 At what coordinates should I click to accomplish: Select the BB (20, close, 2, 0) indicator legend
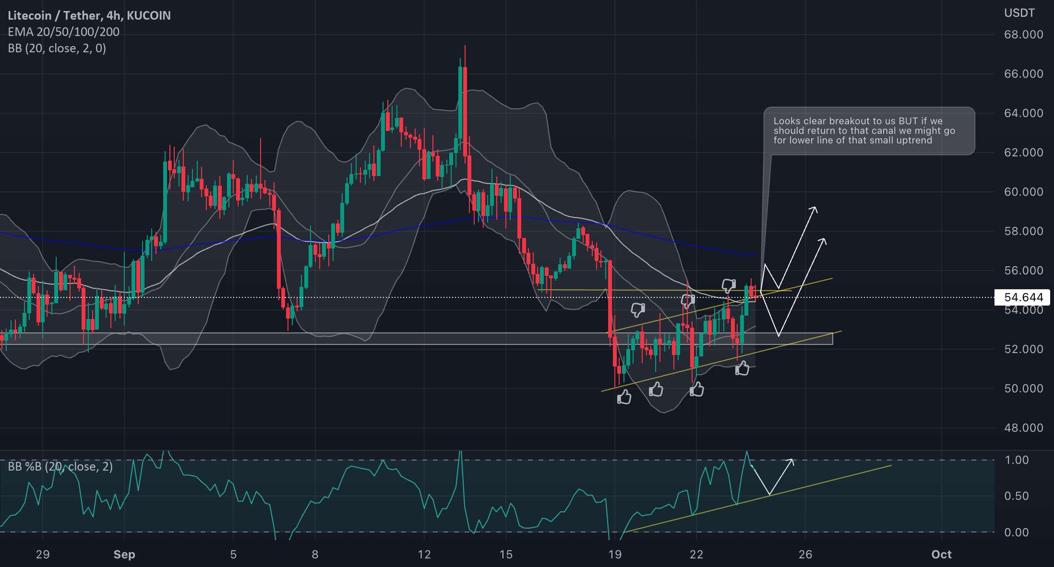(57, 48)
